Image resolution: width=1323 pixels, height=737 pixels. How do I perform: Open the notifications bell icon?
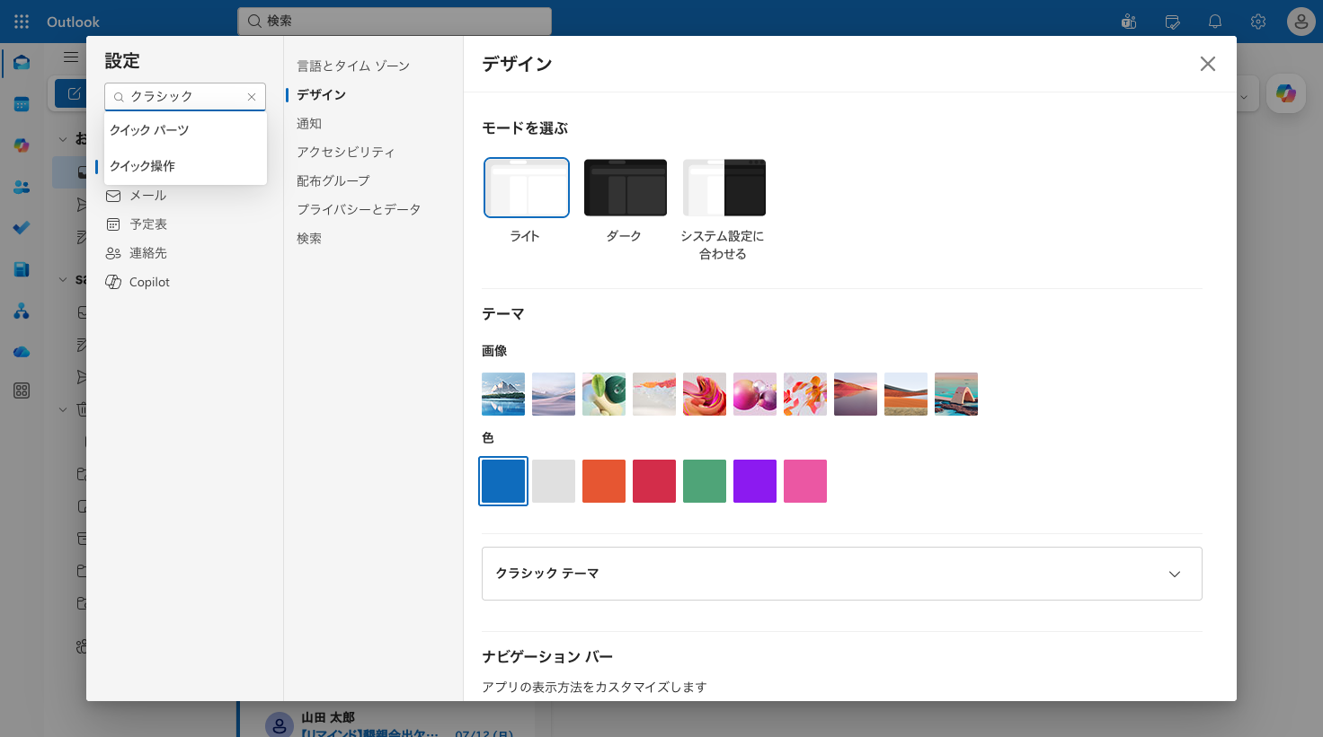(1215, 22)
